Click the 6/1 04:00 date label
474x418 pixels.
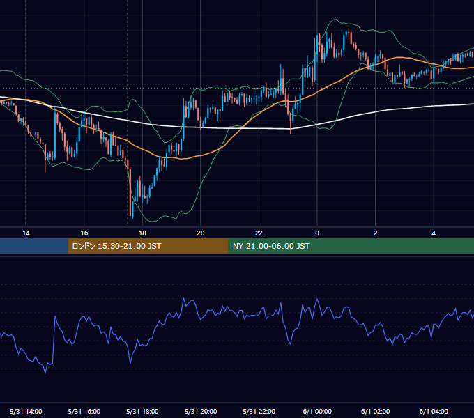434,411
